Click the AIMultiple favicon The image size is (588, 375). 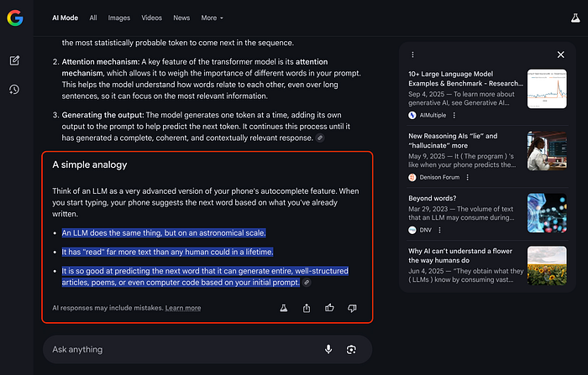coord(412,116)
